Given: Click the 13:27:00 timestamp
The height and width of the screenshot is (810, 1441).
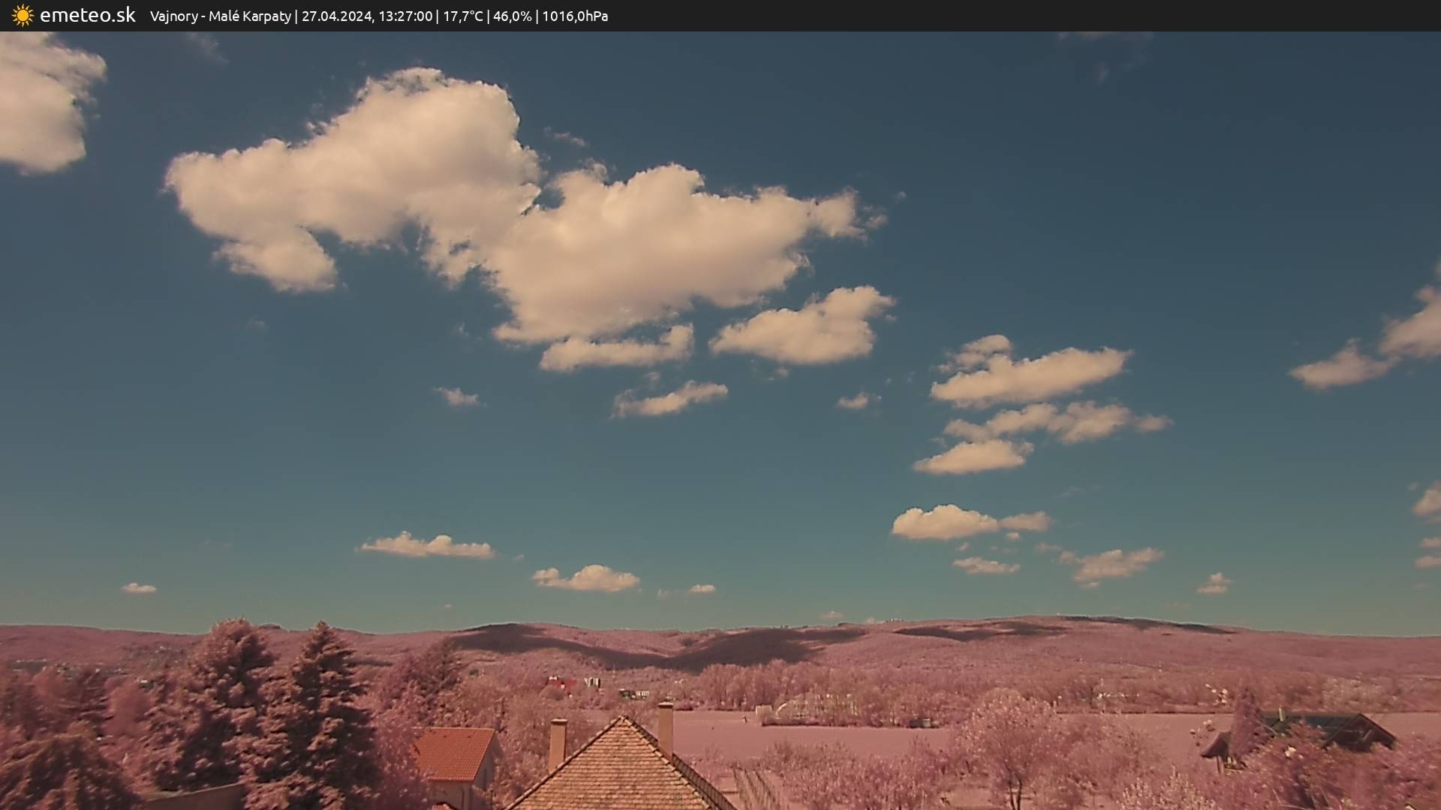Looking at the screenshot, I should (405, 16).
